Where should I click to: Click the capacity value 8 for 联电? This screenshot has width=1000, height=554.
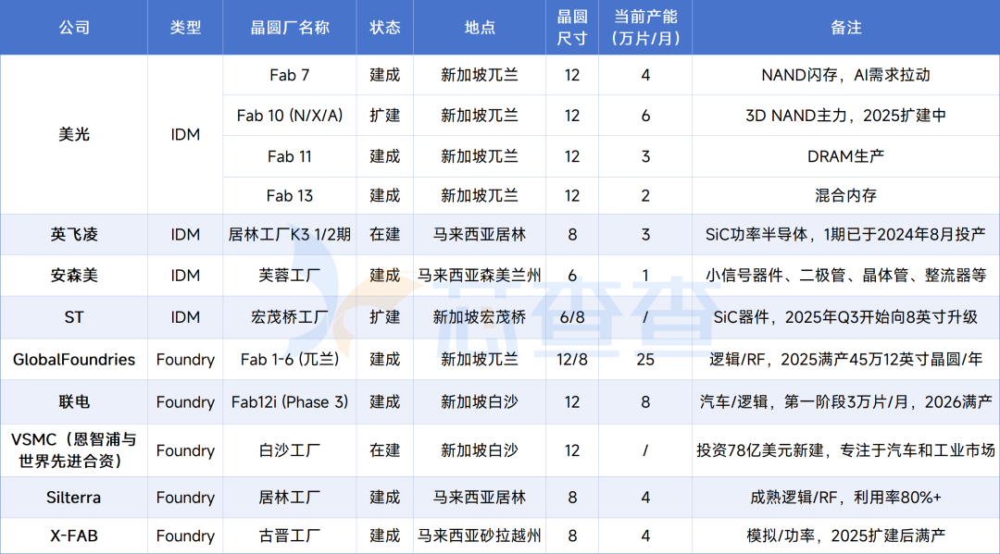[x=645, y=401]
